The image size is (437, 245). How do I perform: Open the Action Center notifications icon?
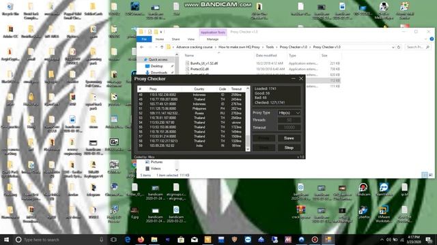click(429, 240)
